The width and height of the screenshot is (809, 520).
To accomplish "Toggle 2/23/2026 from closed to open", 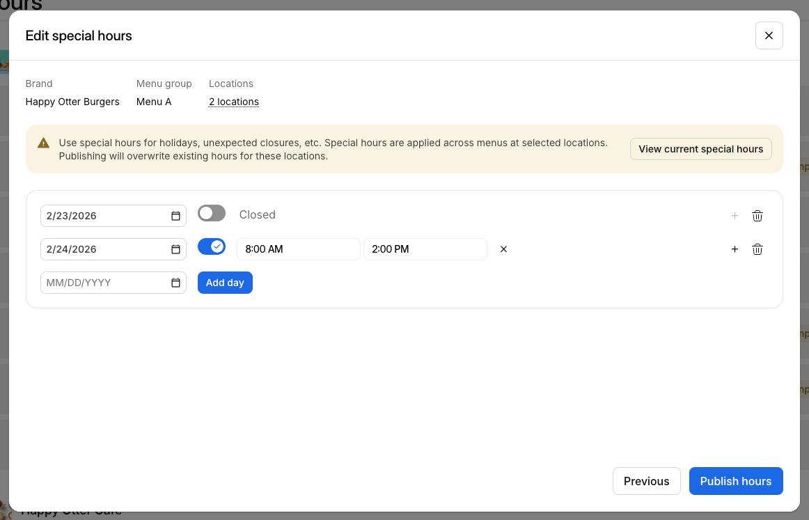I will [212, 214].
